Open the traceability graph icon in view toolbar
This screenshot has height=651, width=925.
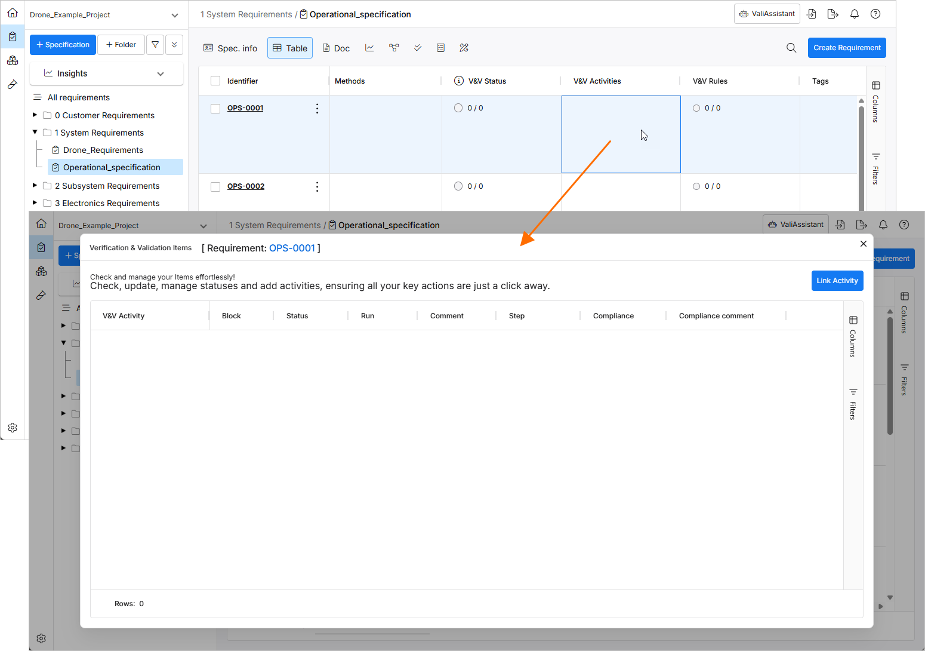[394, 48]
